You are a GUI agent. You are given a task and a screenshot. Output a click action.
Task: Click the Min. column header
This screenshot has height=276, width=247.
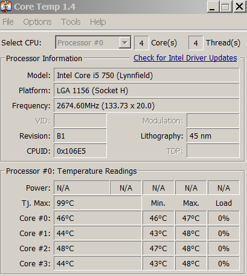[x=158, y=203]
